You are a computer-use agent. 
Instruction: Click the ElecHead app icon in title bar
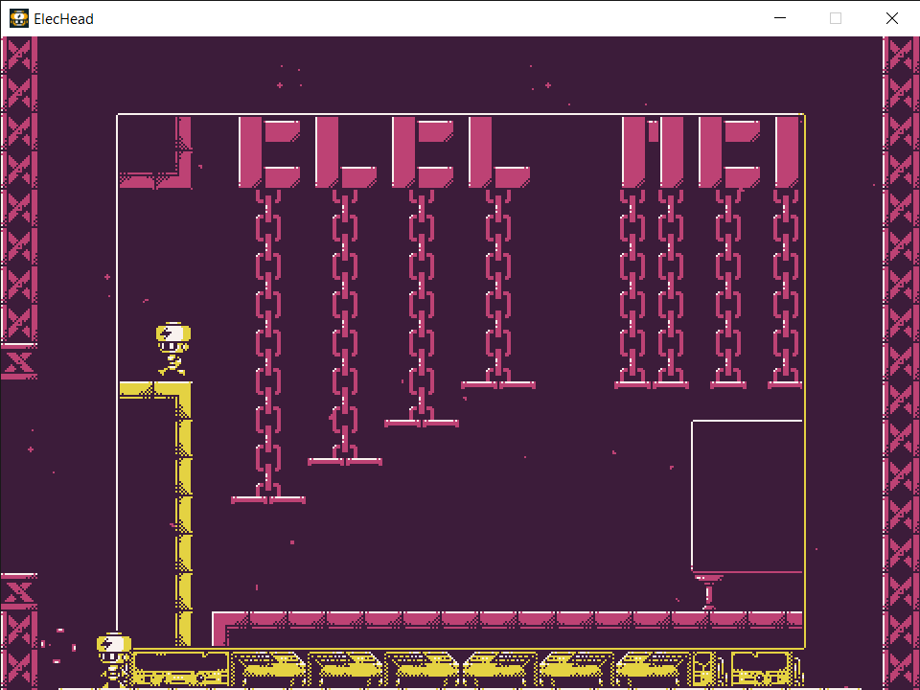19,18
